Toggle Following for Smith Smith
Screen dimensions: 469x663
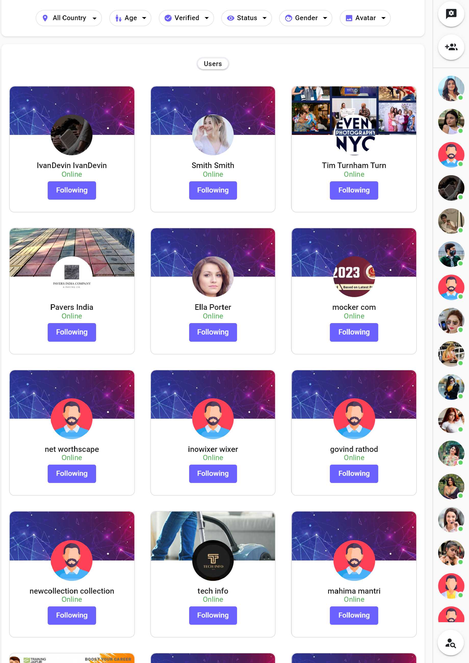[213, 190]
